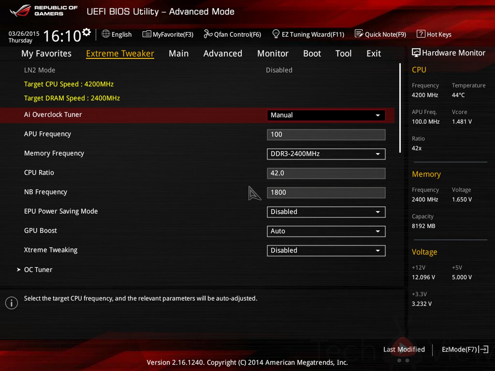
Task: Open GPU Boost Auto dropdown
Action: tap(326, 231)
